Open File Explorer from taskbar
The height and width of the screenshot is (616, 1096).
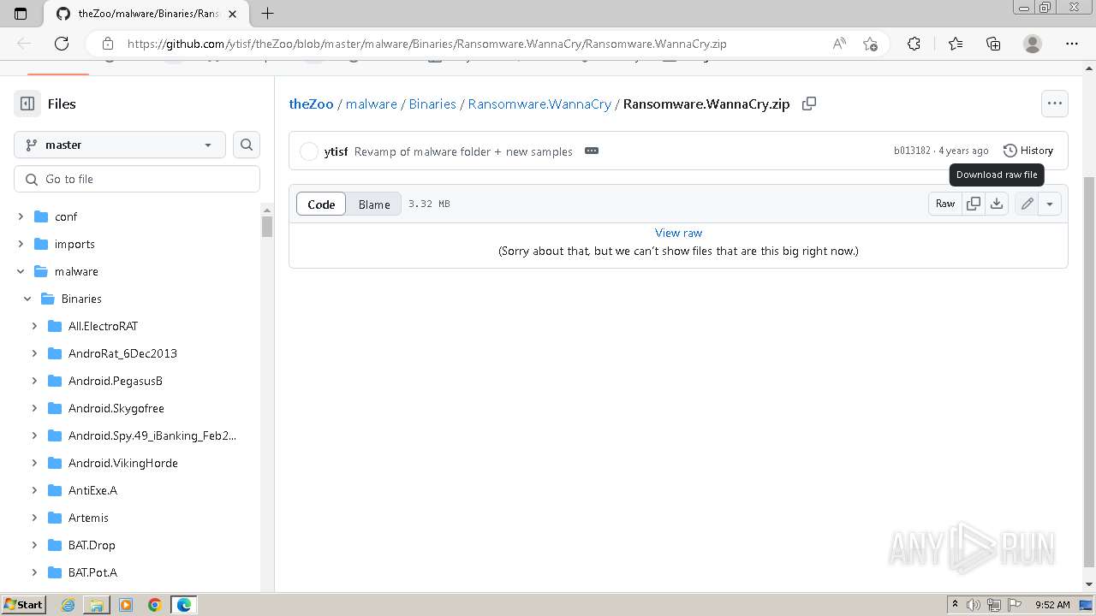pyautogui.click(x=97, y=605)
